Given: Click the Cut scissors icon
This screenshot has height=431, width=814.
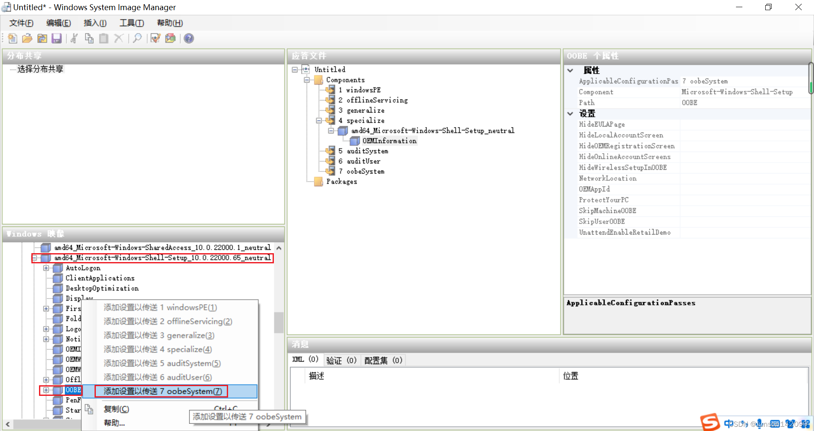Looking at the screenshot, I should (x=74, y=39).
